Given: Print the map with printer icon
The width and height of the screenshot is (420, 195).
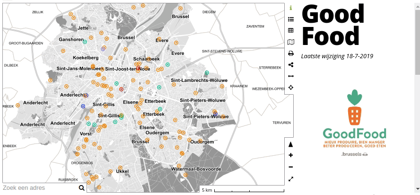Looking at the screenshot, I should pos(291,53).
